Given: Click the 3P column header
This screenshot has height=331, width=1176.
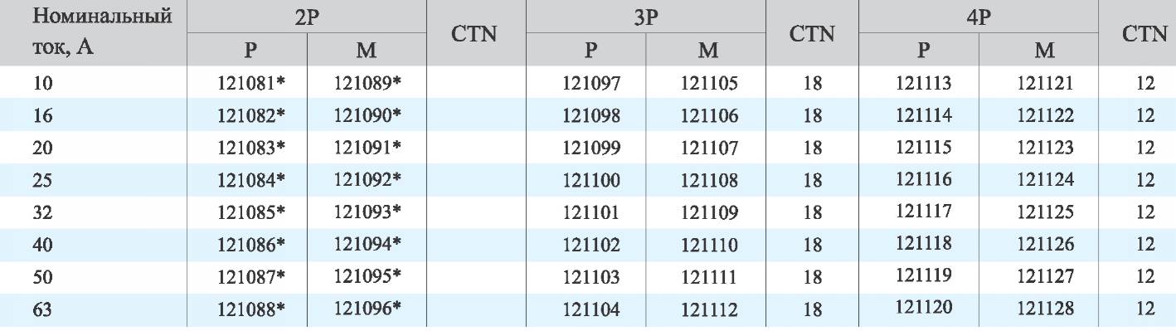Looking at the screenshot, I should 645,17.
